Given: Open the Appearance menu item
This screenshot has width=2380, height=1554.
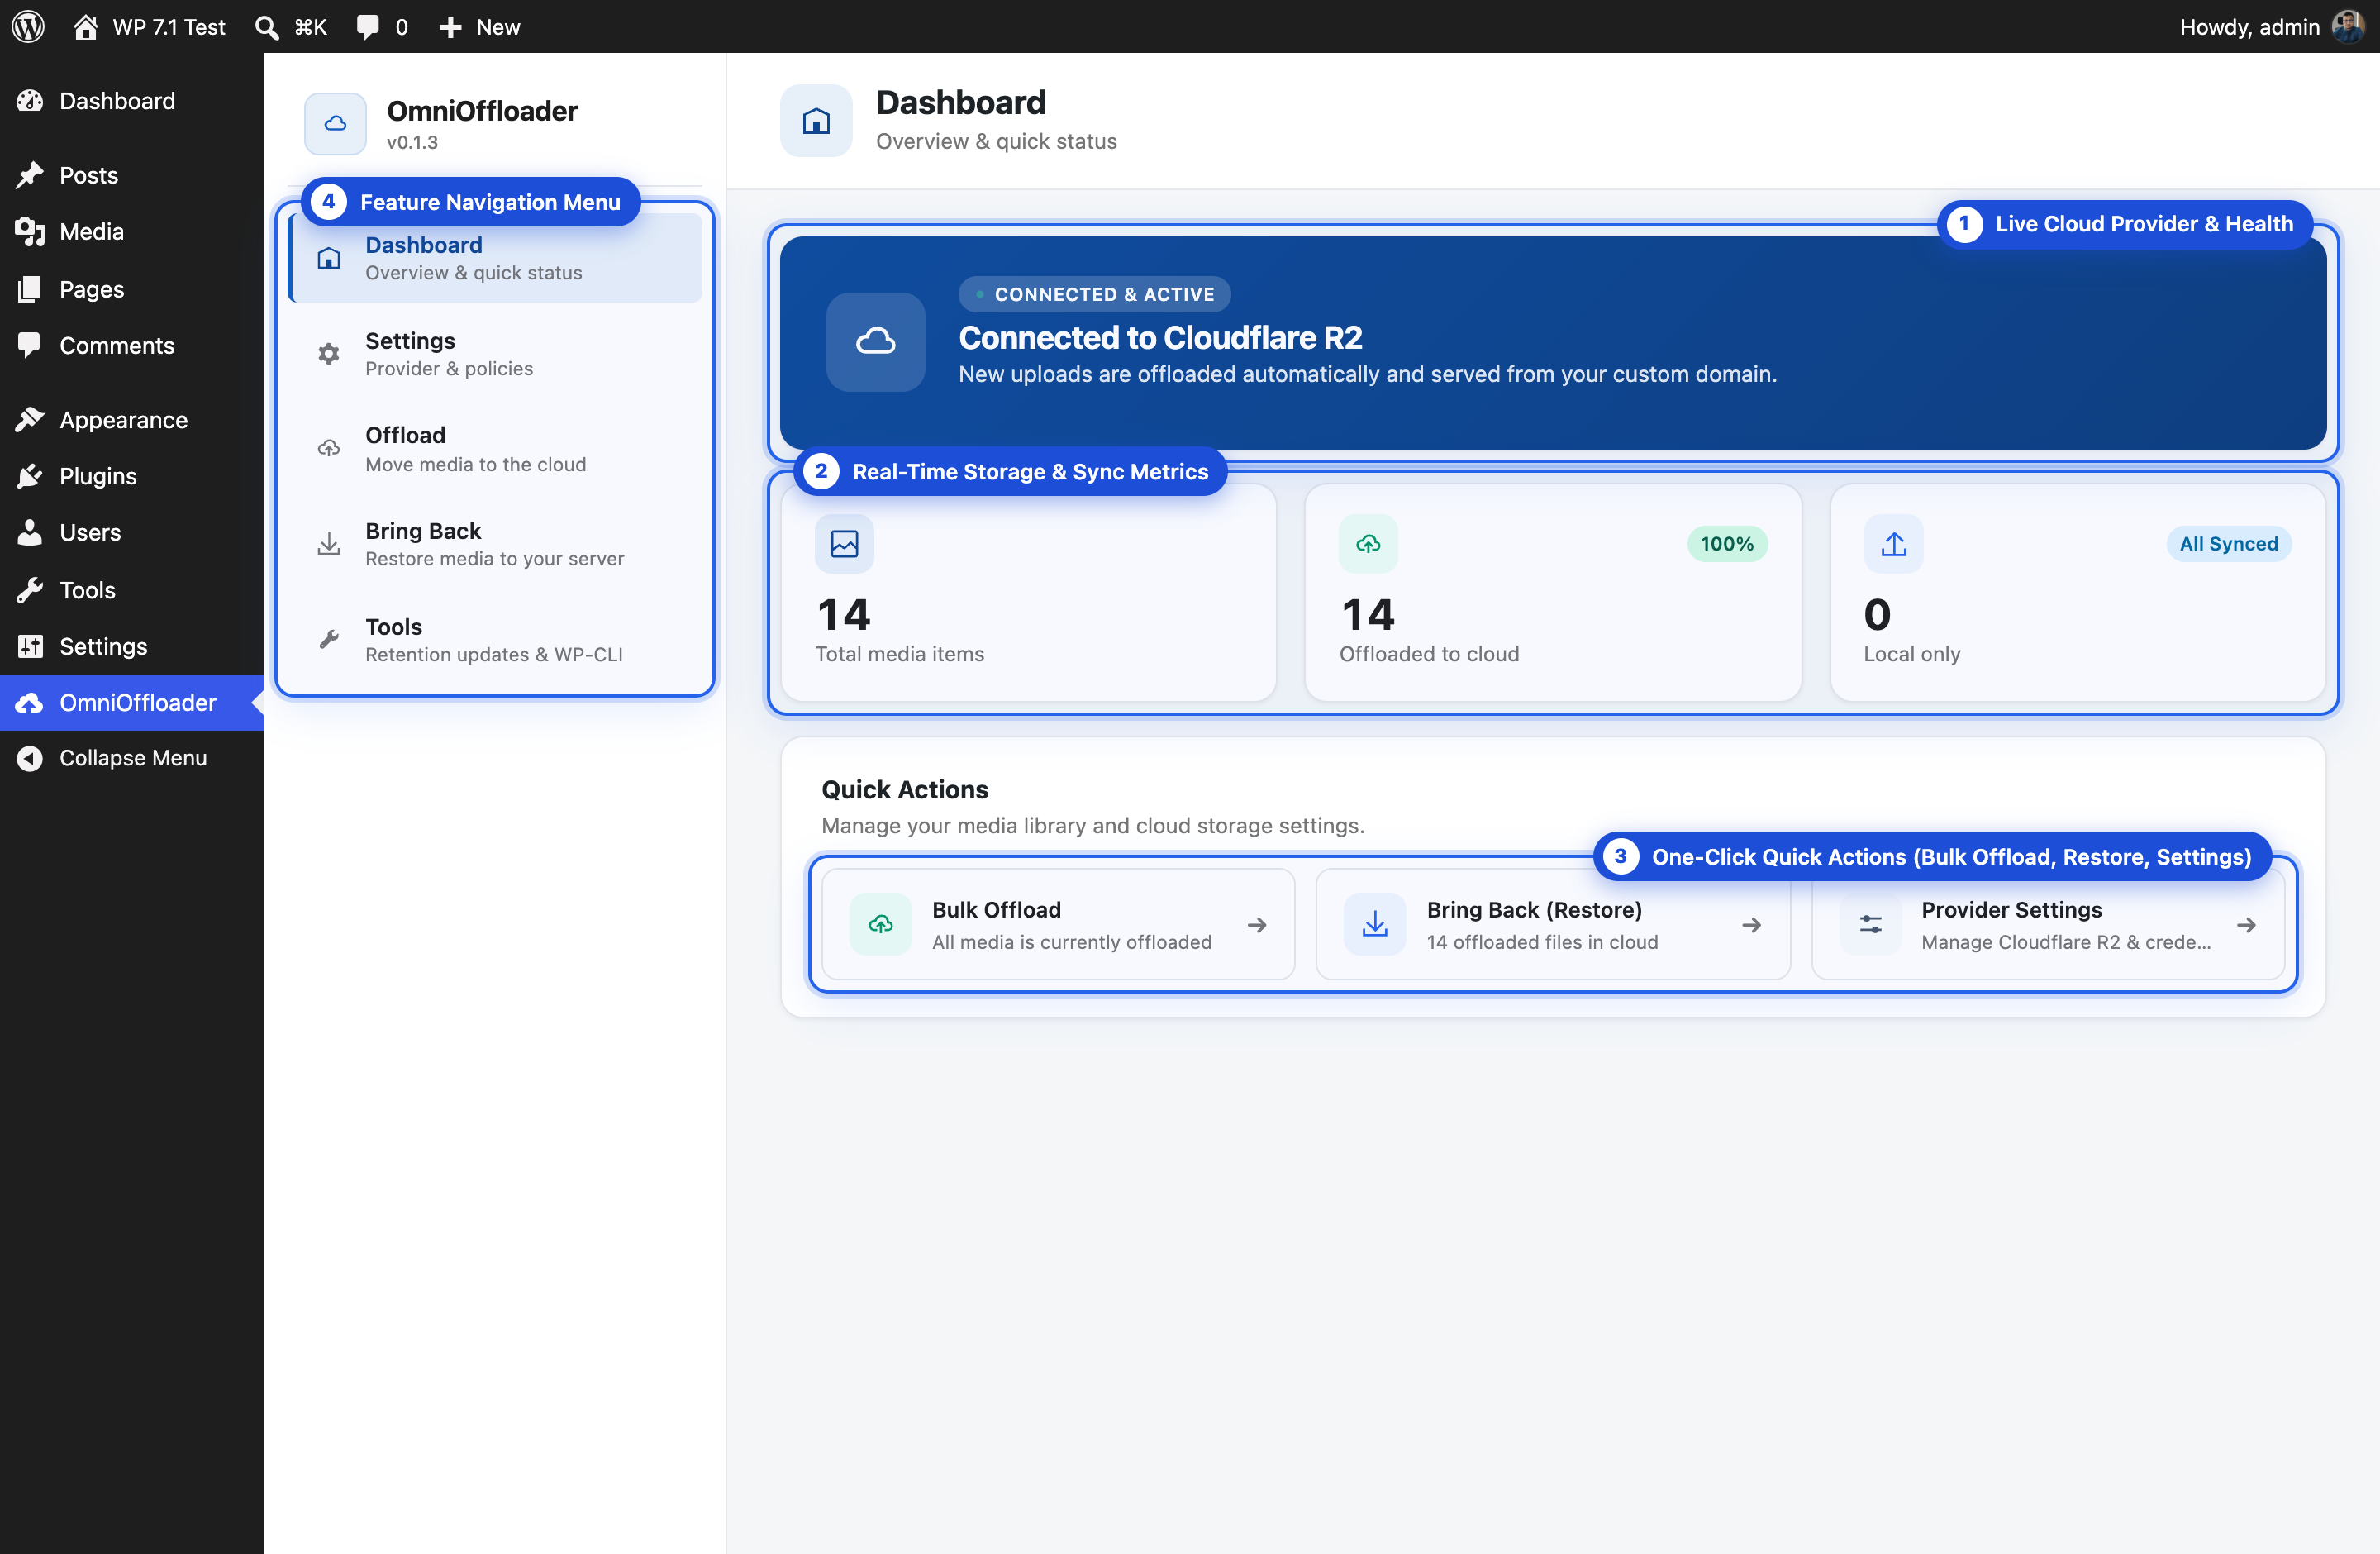Looking at the screenshot, I should (x=132, y=420).
